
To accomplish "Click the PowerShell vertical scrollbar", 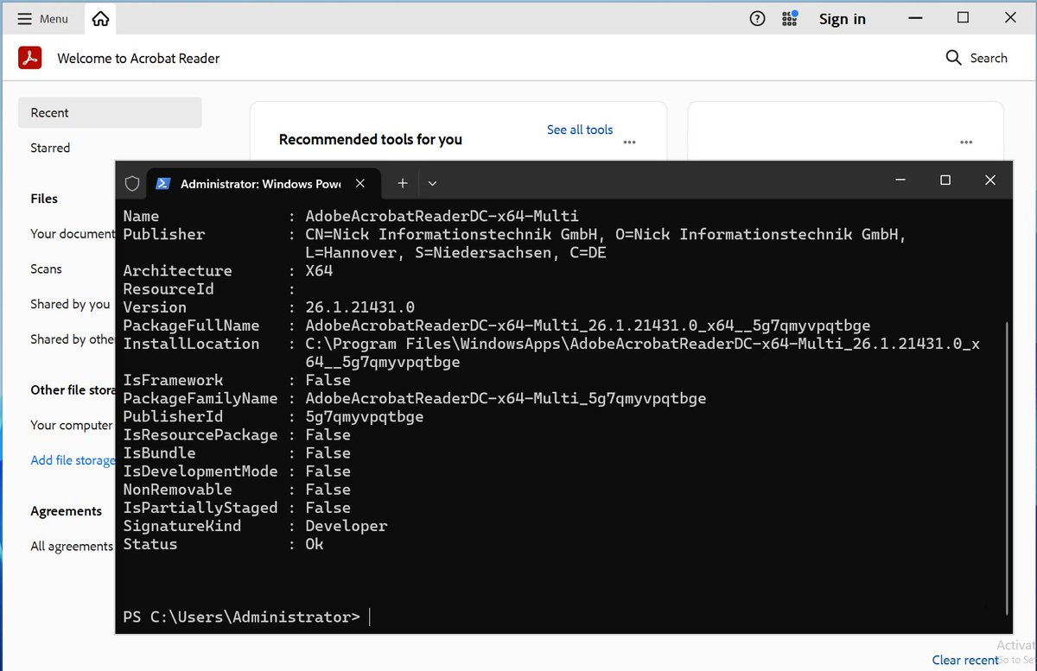I will point(1007,466).
